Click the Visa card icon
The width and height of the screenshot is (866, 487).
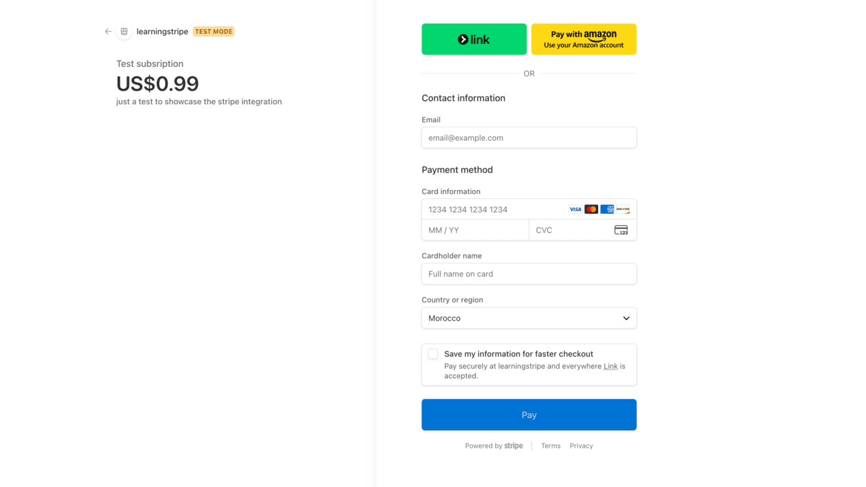575,210
